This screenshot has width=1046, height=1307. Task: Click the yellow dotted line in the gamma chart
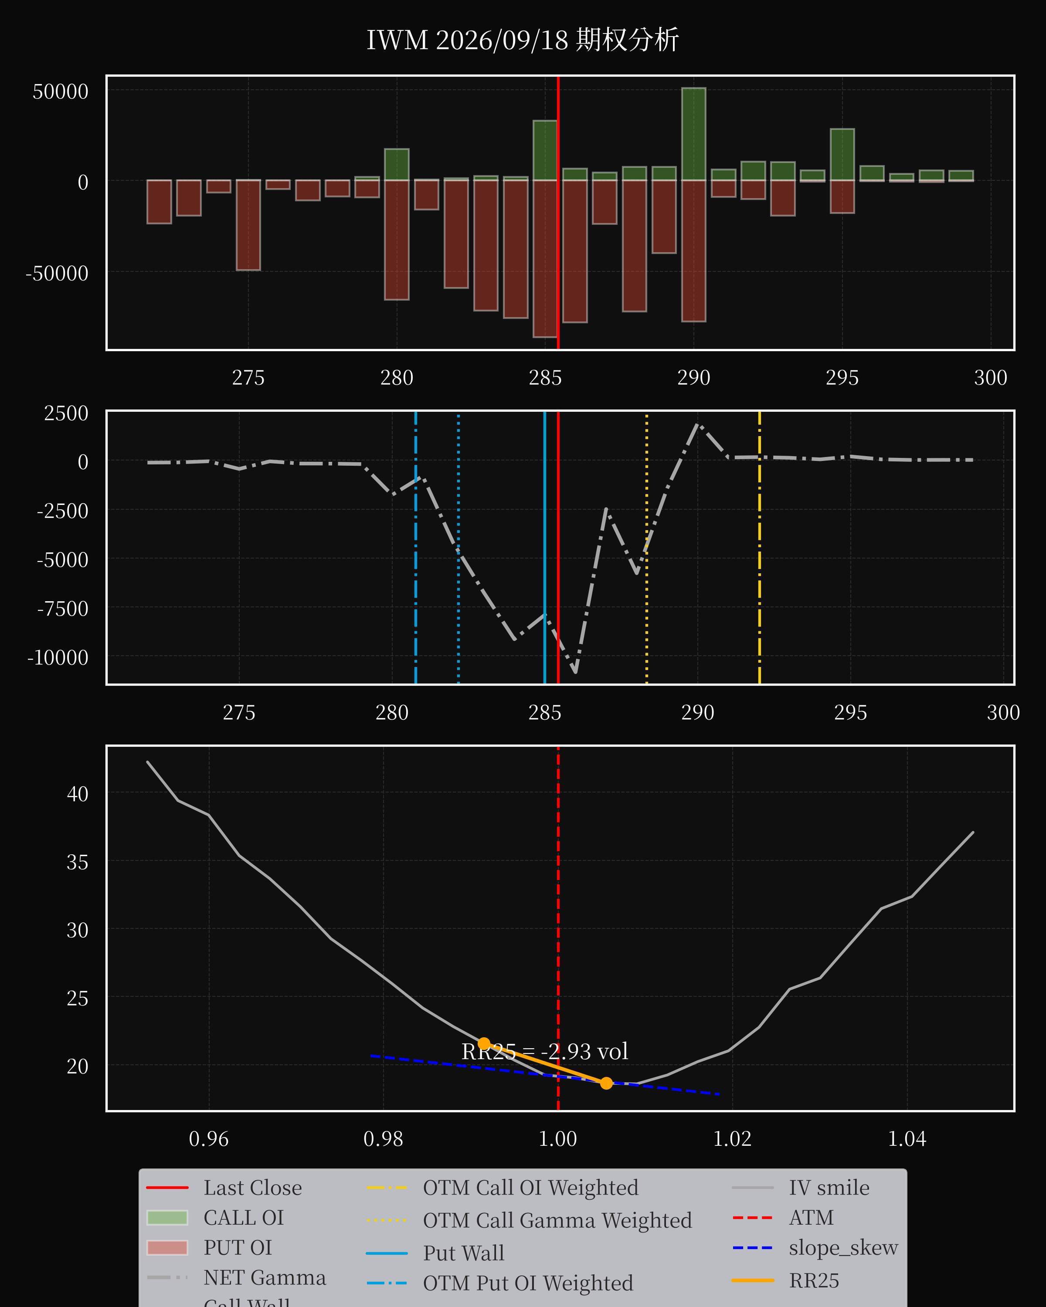point(646,547)
